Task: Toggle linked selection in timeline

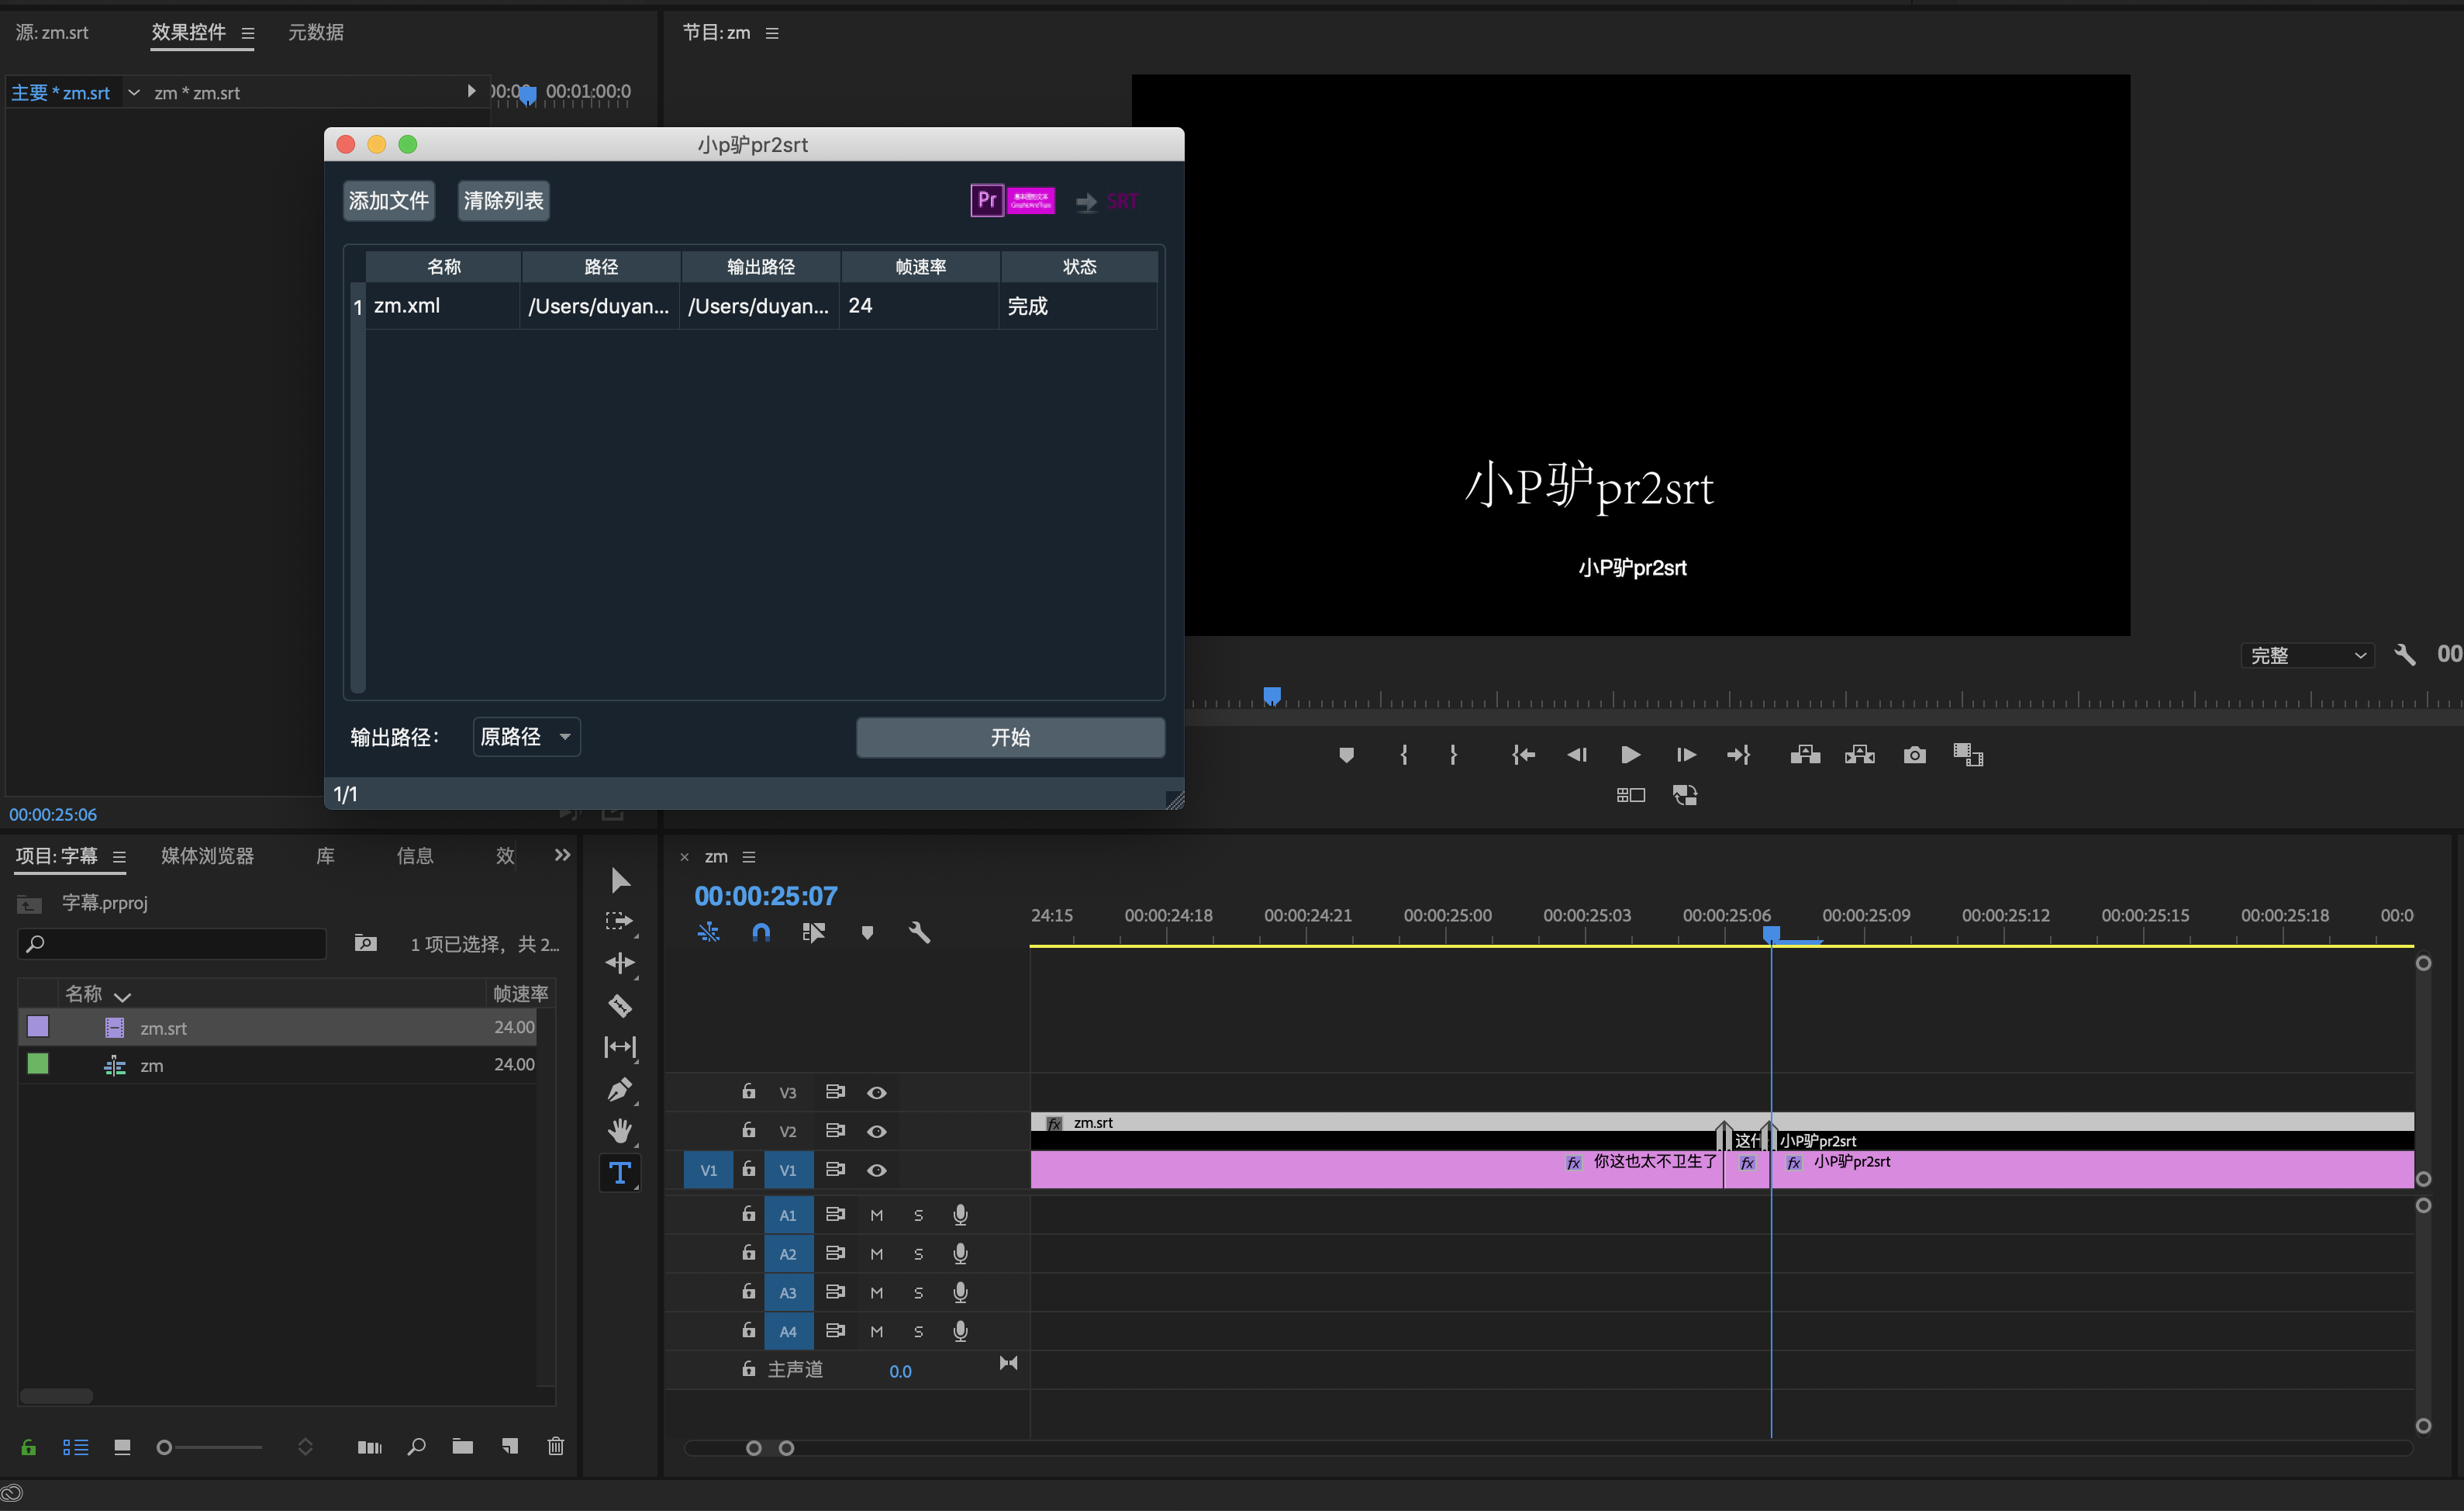Action: click(x=813, y=932)
